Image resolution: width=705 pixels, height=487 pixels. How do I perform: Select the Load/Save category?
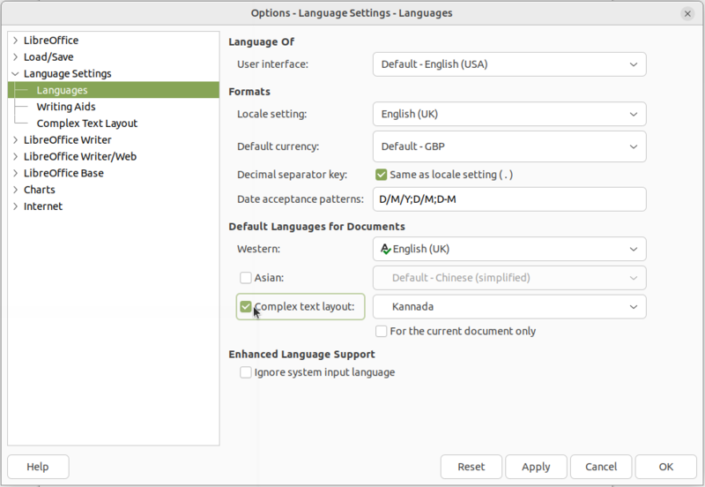48,57
